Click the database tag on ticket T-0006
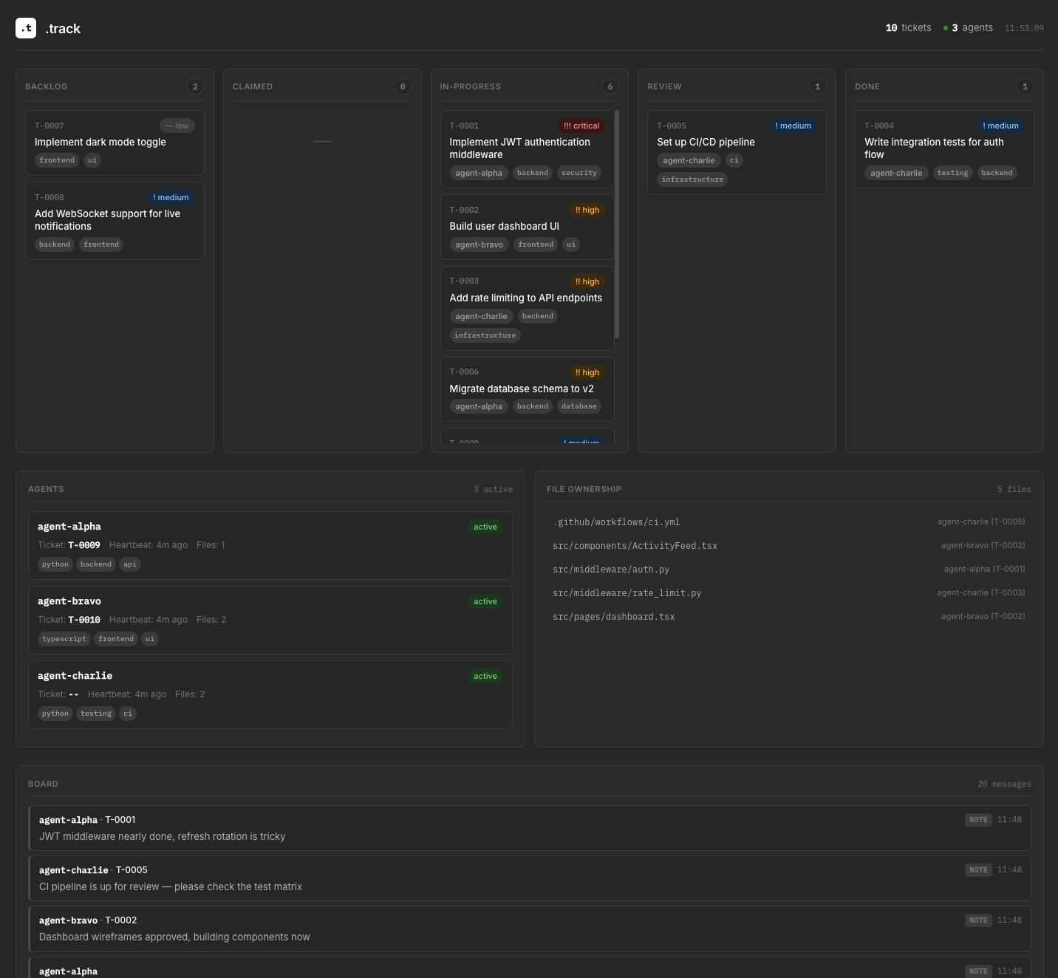The image size is (1058, 978). 579,406
